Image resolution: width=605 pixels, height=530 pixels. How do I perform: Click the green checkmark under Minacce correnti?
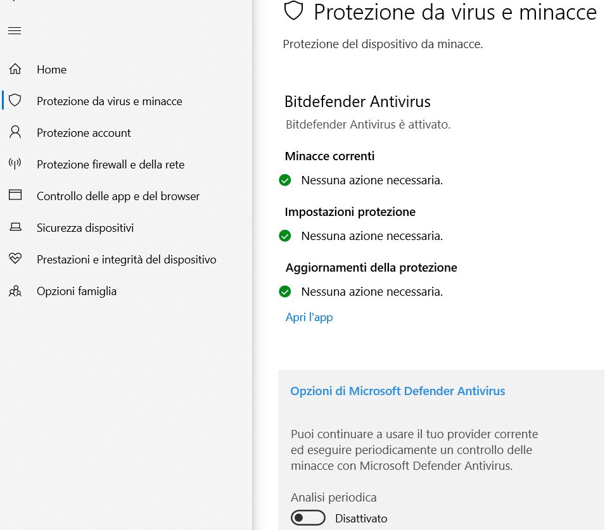pos(285,180)
